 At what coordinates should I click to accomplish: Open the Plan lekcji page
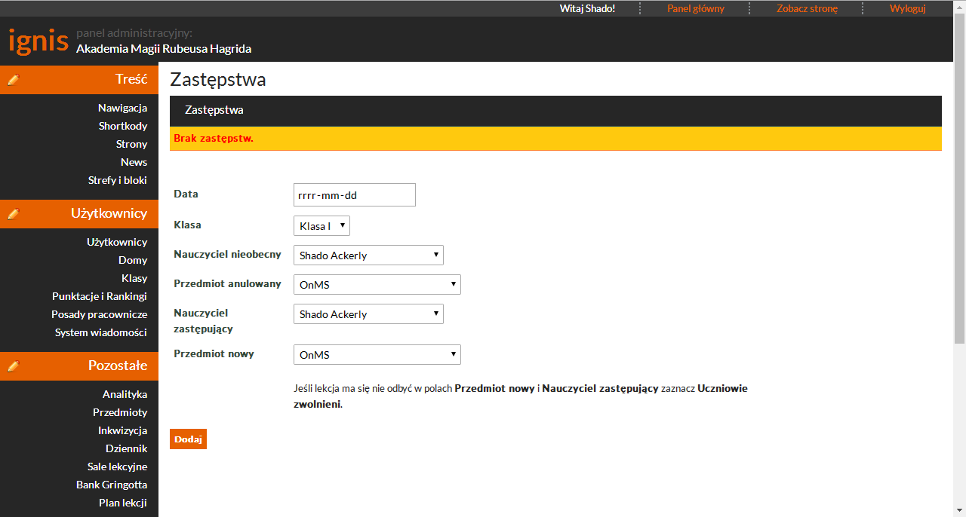click(x=122, y=503)
